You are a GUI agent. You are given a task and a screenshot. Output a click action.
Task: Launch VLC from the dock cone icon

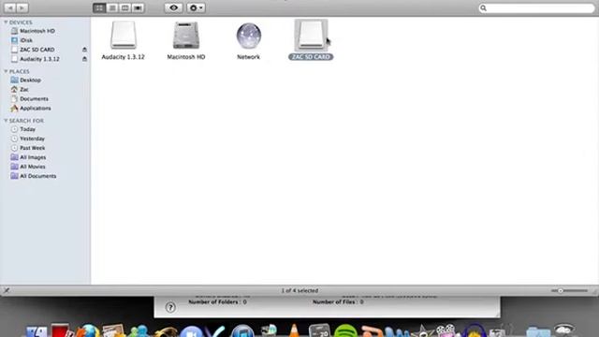click(x=294, y=330)
